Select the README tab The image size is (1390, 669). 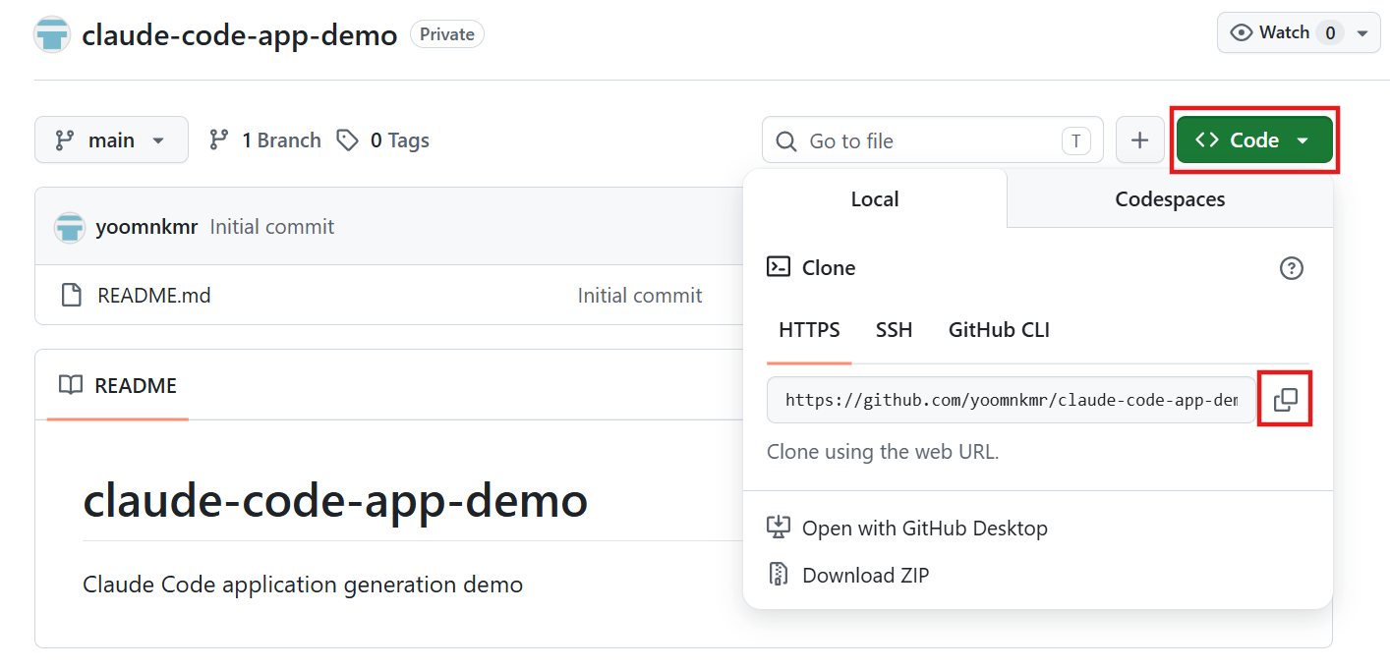coord(118,385)
